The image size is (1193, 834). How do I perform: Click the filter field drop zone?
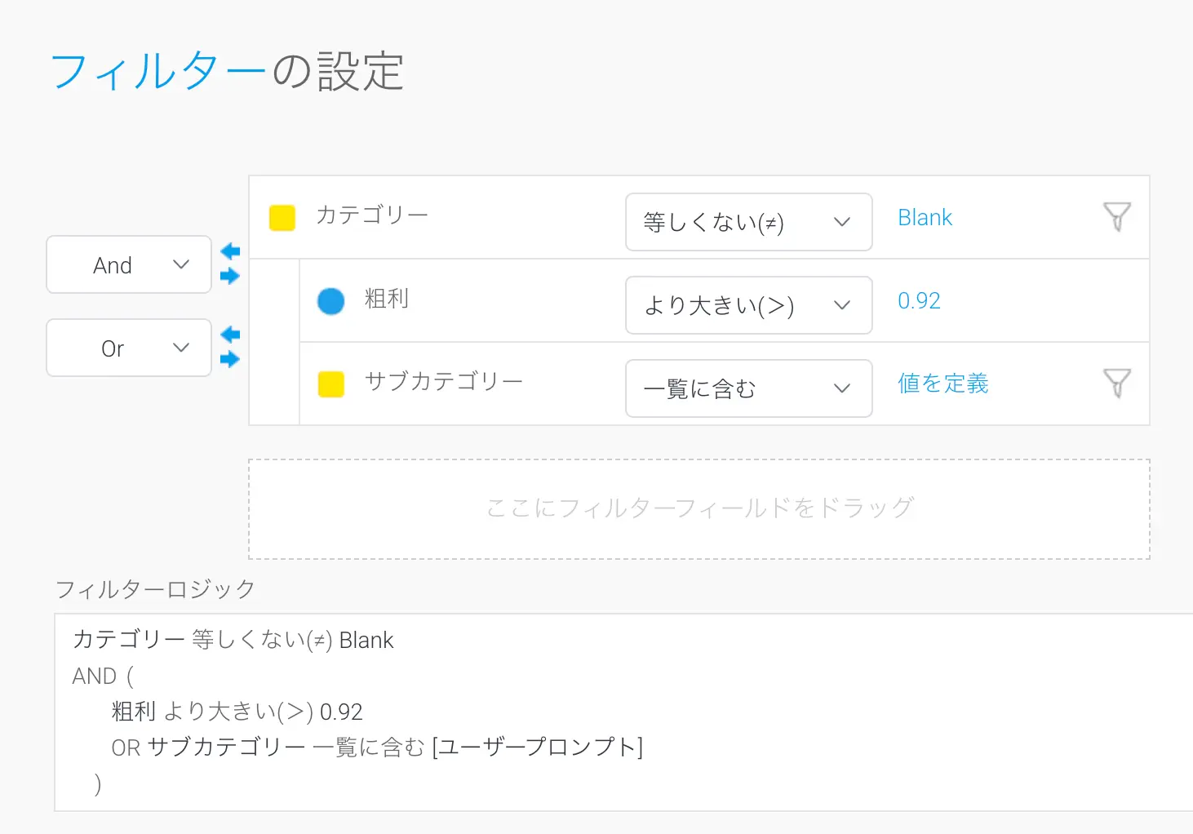point(699,508)
